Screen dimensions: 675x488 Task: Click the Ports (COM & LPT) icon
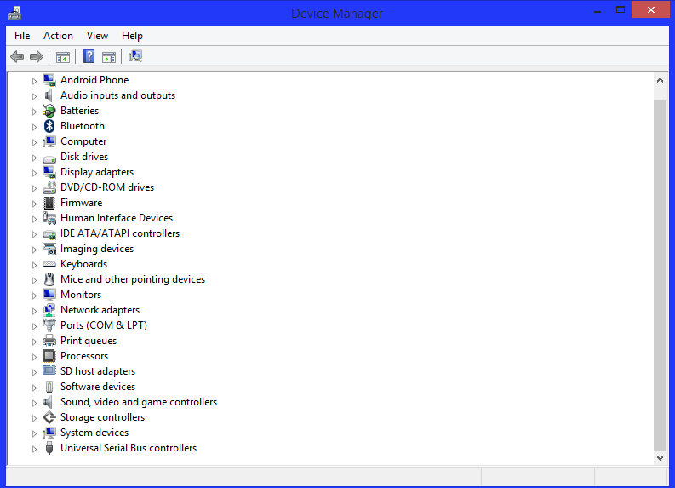[x=49, y=325]
